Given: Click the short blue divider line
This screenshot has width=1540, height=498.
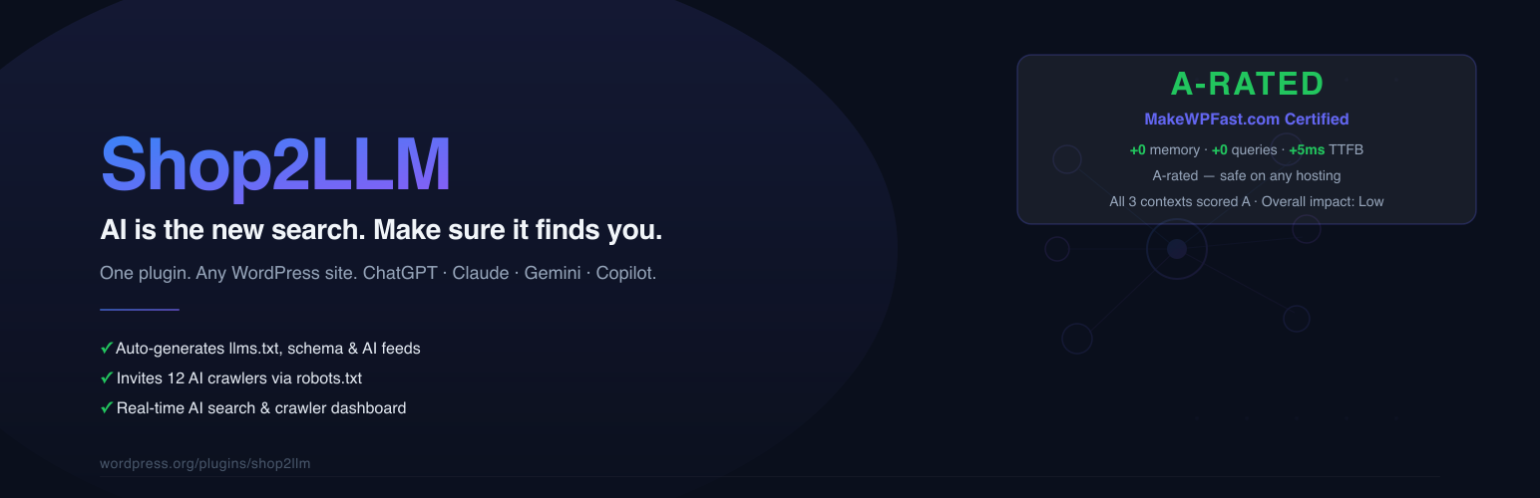Looking at the screenshot, I should pos(140,310).
